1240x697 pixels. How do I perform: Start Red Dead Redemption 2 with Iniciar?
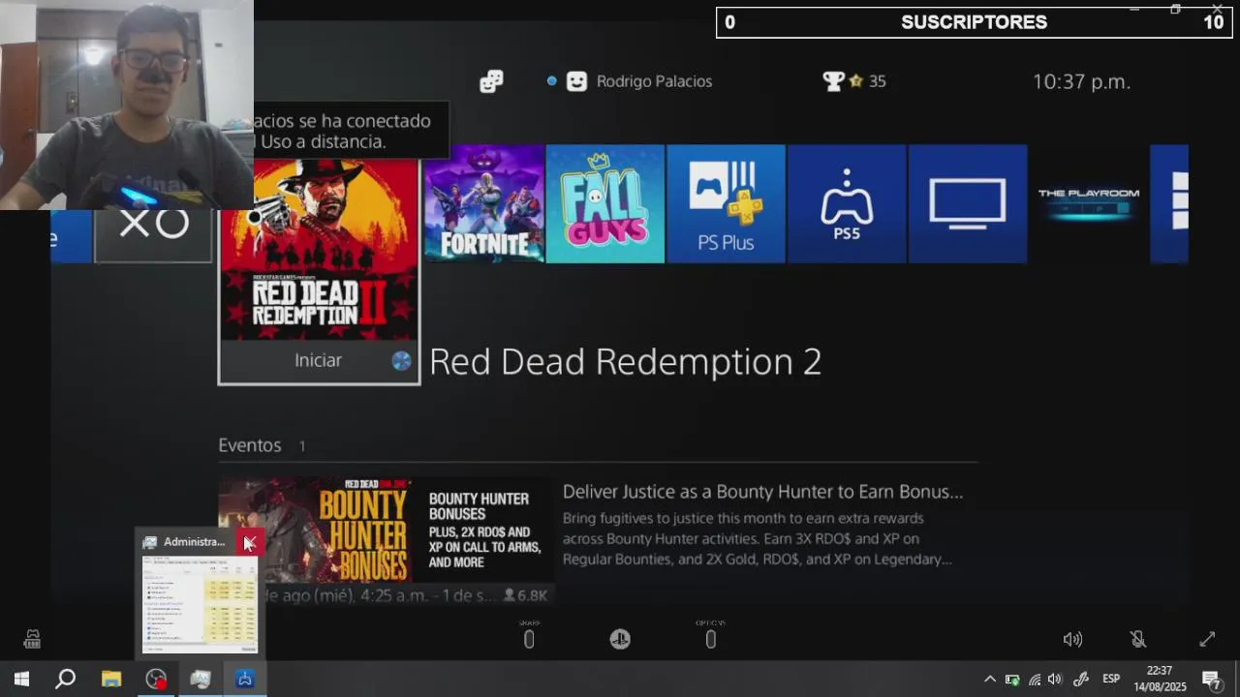(319, 360)
